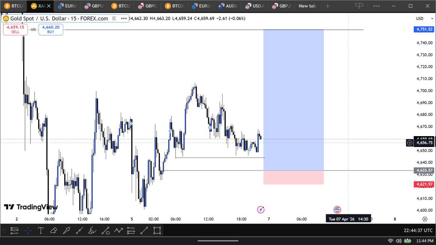Screen dimensions: 436x245
Task: Click the battery icon in the taskbar
Action: pos(408,241)
